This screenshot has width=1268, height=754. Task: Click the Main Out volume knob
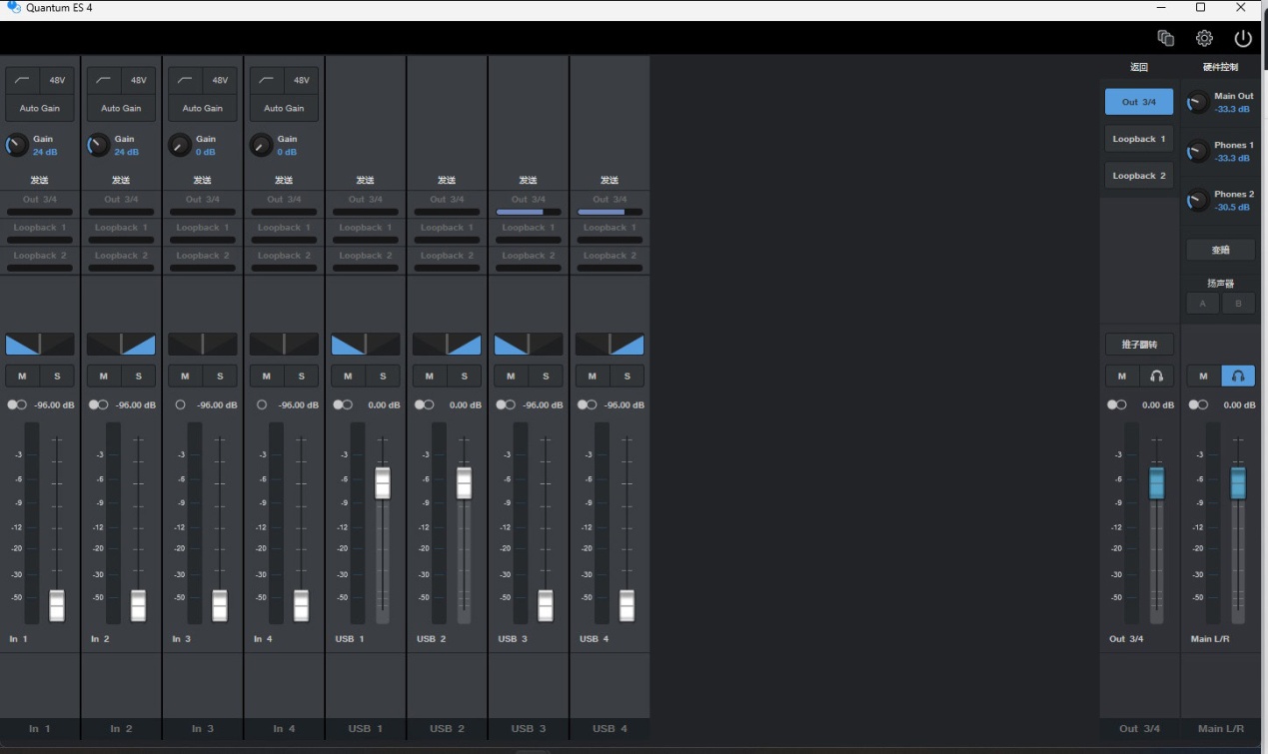point(1197,103)
